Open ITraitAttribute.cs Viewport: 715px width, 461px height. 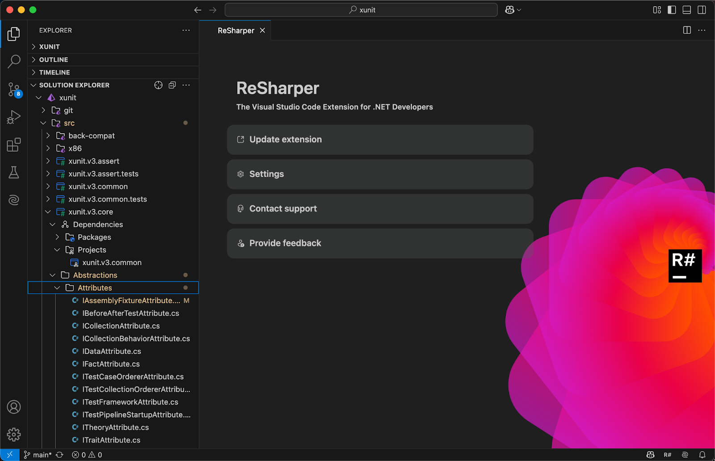pyautogui.click(x=113, y=440)
